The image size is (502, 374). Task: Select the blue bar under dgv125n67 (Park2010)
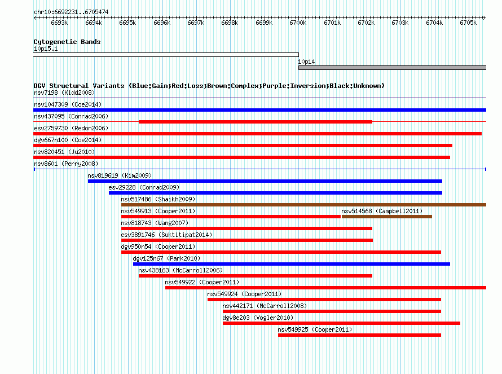(292, 264)
